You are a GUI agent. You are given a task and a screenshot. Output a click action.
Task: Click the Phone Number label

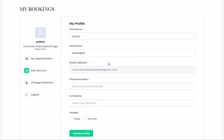pyautogui.click(x=78, y=79)
